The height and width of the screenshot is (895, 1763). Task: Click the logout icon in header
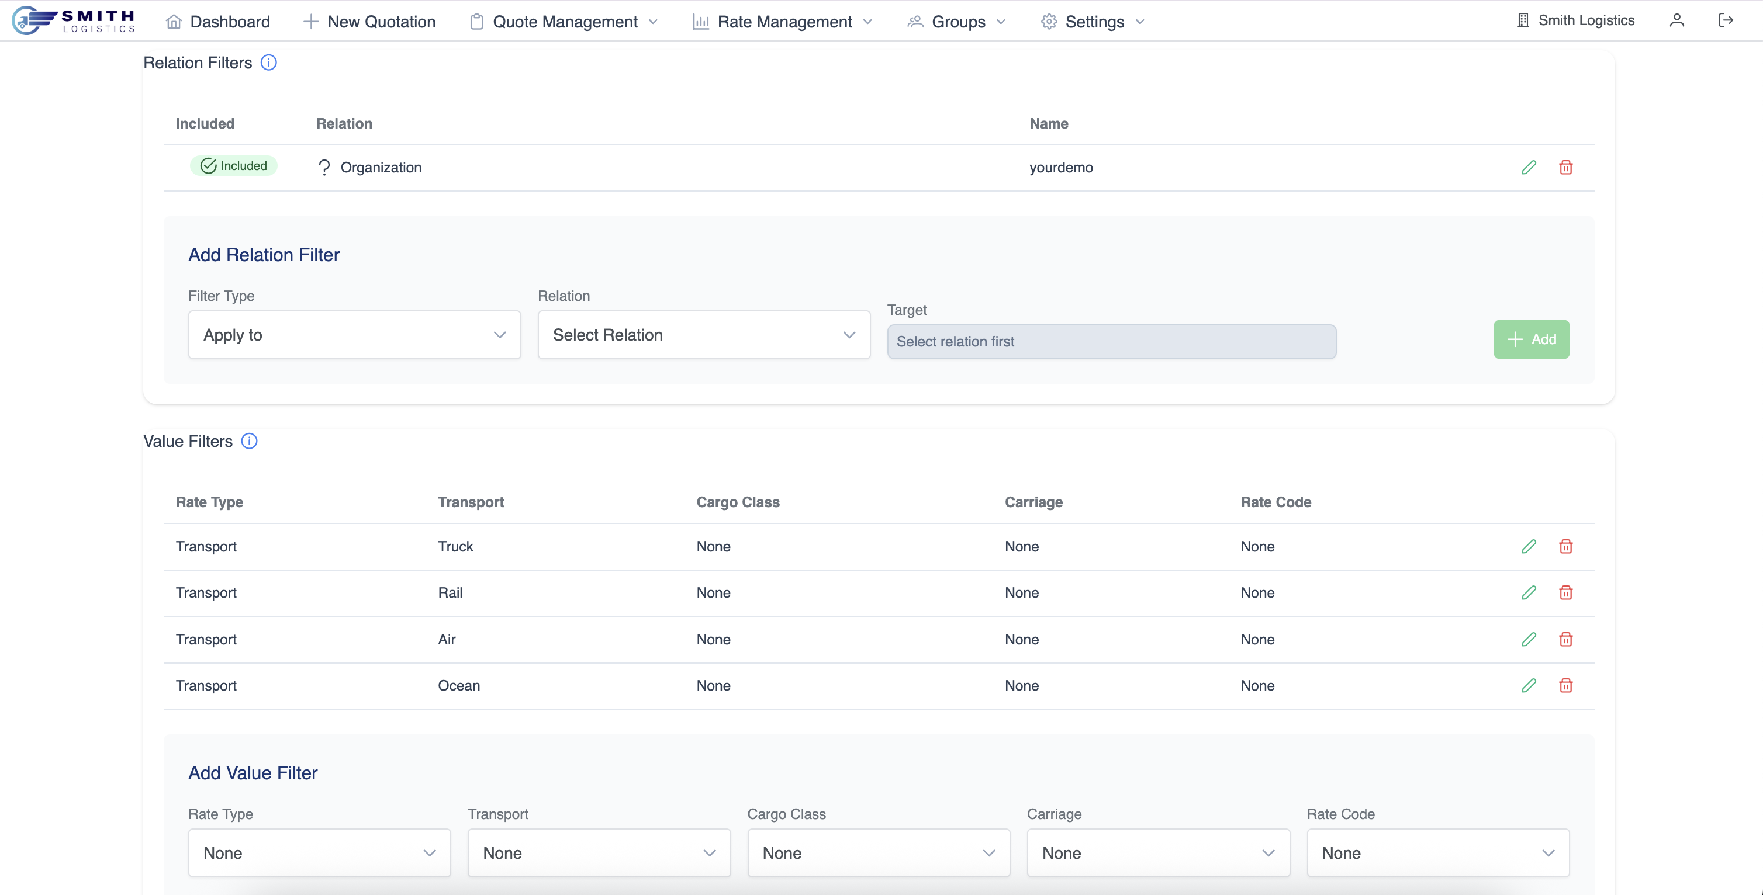[x=1726, y=21]
